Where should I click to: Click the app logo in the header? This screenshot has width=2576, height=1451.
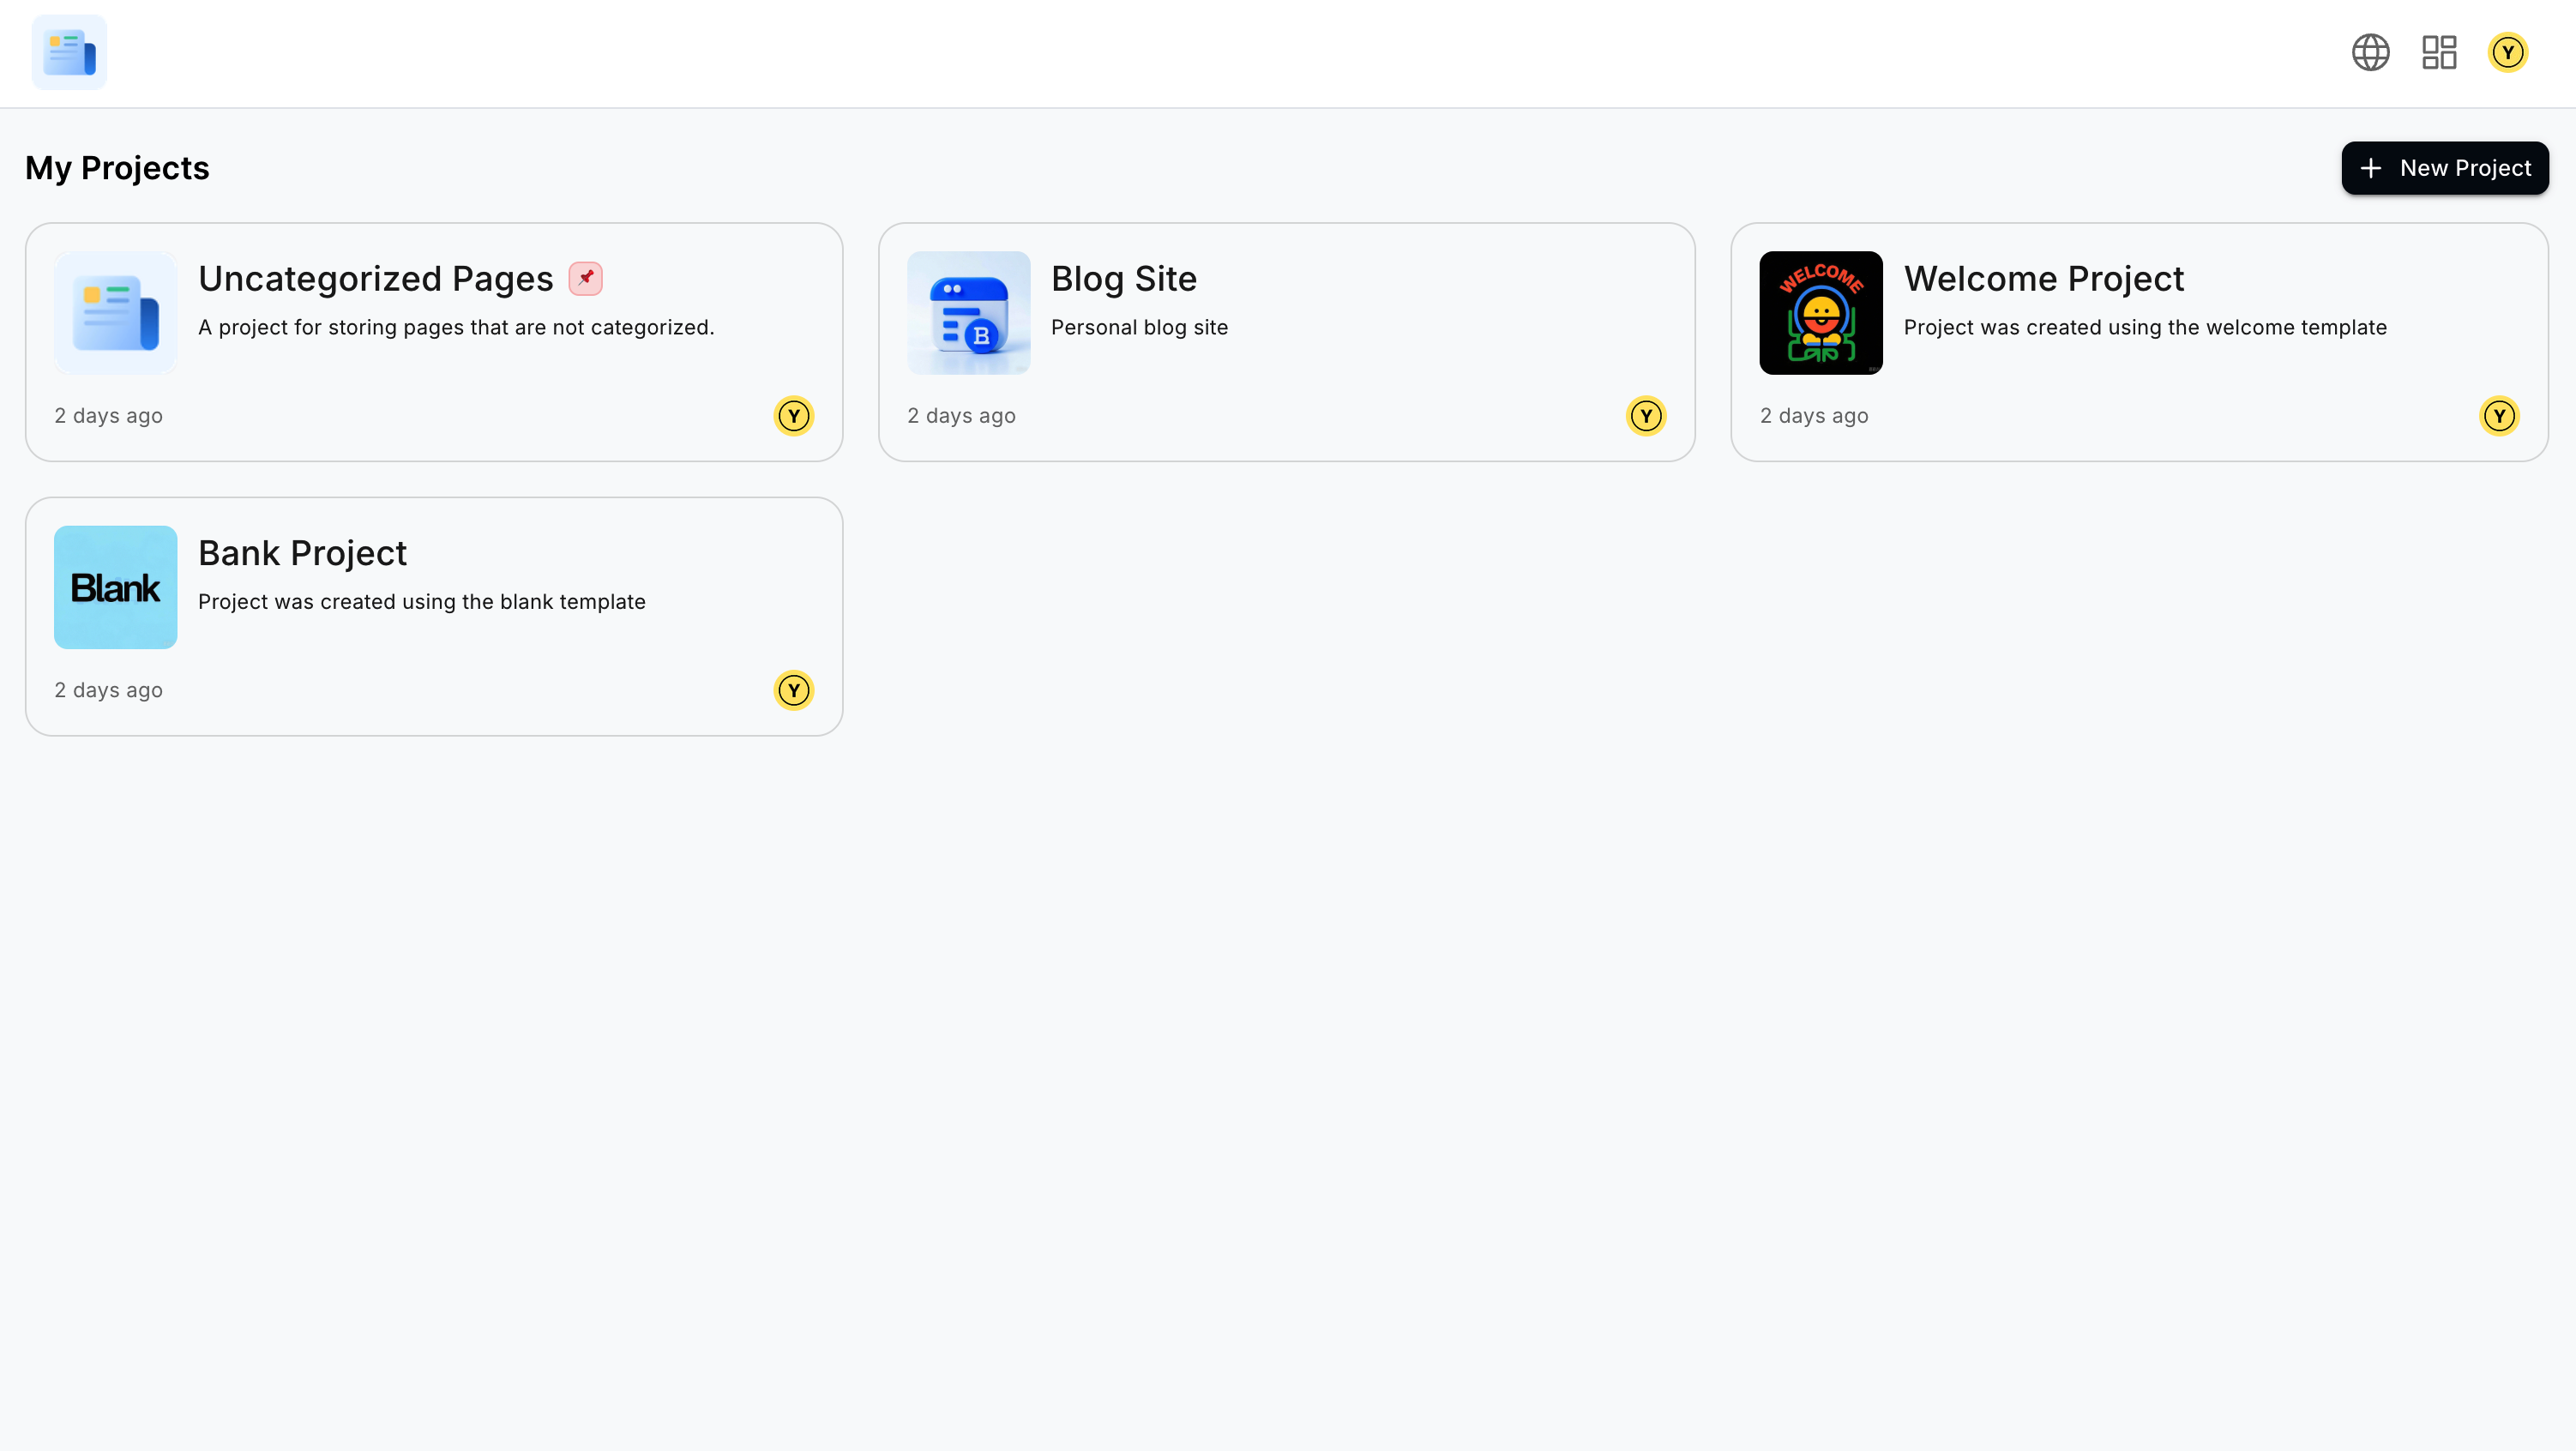69,52
